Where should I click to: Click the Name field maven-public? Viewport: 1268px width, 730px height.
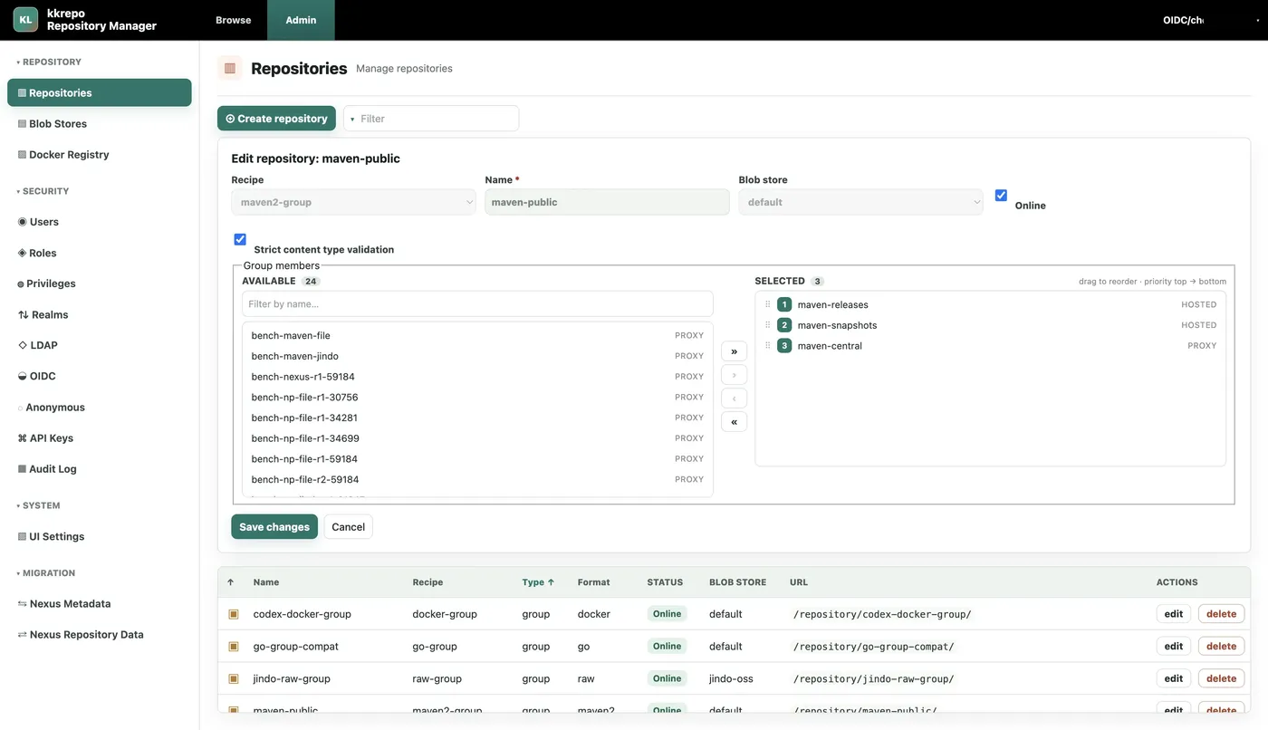click(x=607, y=202)
